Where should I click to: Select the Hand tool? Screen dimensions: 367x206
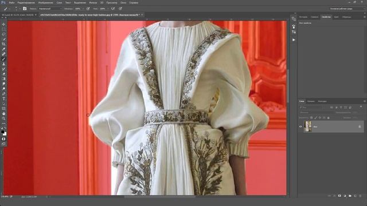coord(3,113)
